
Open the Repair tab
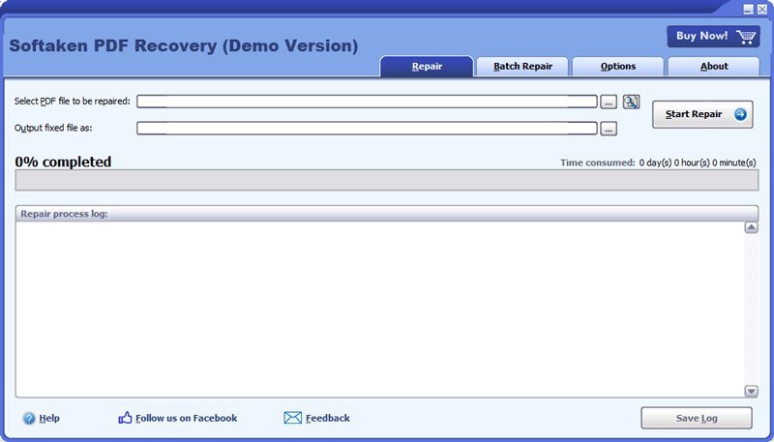coord(427,67)
